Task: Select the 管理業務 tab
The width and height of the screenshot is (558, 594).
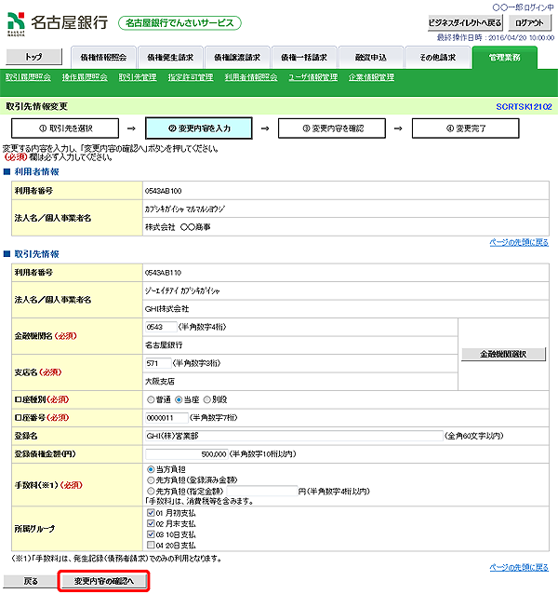Action: (x=504, y=58)
